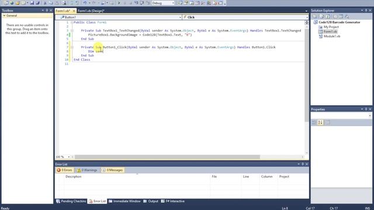Click the Save All toolbar icon
Screen dimensions: 374x210
(37, 3)
